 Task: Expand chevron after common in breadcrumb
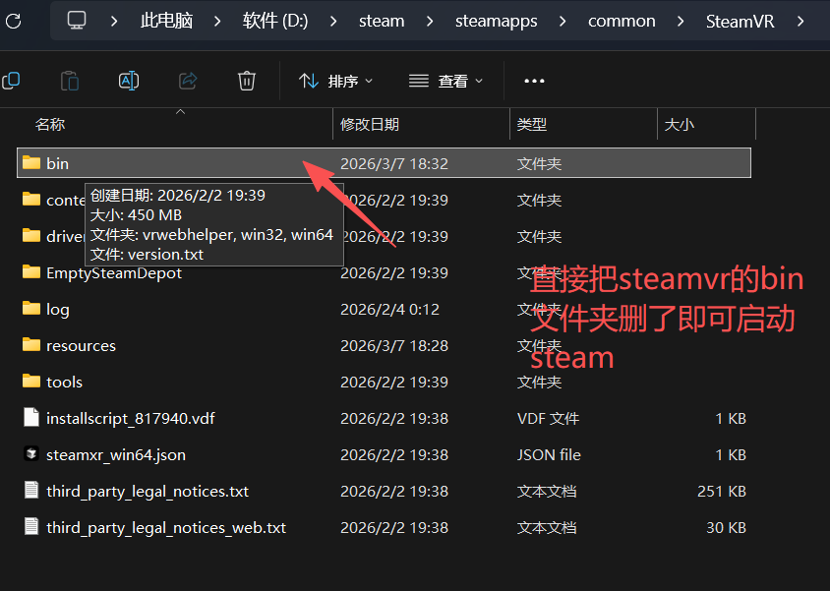[x=681, y=22]
